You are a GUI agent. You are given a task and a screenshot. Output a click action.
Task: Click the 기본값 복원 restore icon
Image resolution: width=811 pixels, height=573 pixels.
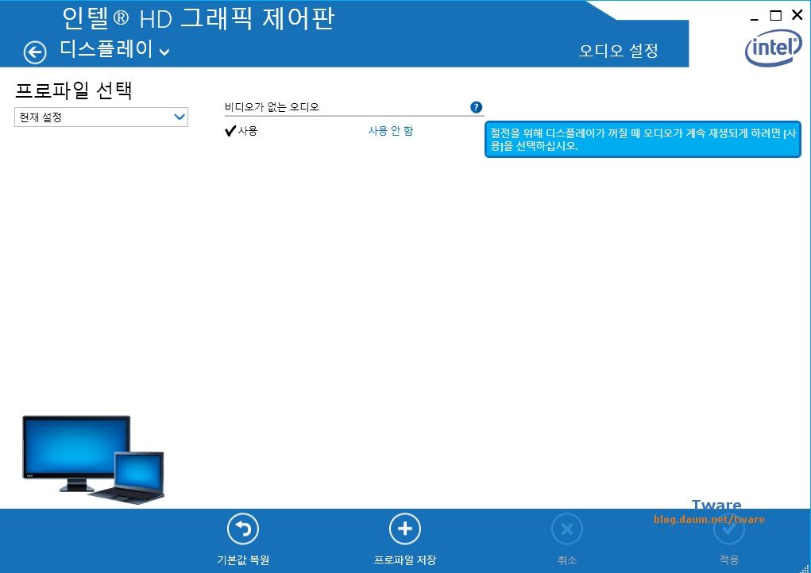tap(242, 529)
